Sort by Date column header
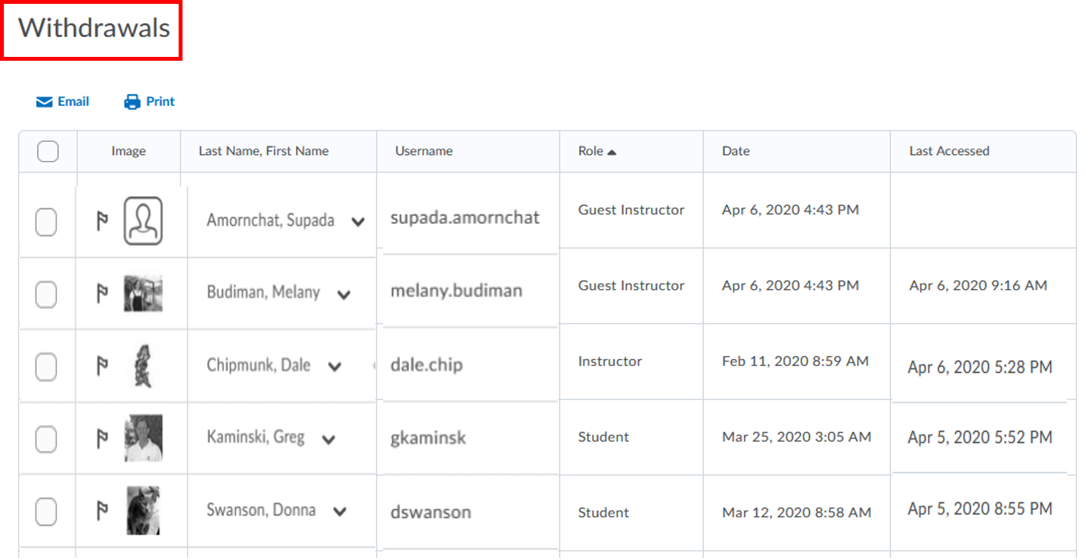This screenshot has width=1086, height=560. [736, 151]
